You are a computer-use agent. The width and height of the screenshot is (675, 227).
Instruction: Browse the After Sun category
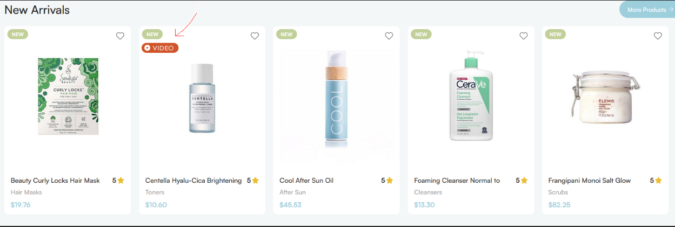point(292,192)
